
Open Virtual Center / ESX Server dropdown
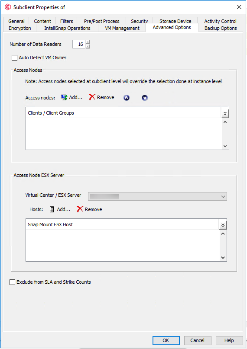point(157,196)
